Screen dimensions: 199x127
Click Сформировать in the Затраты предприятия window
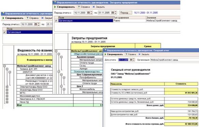coord(66,7)
